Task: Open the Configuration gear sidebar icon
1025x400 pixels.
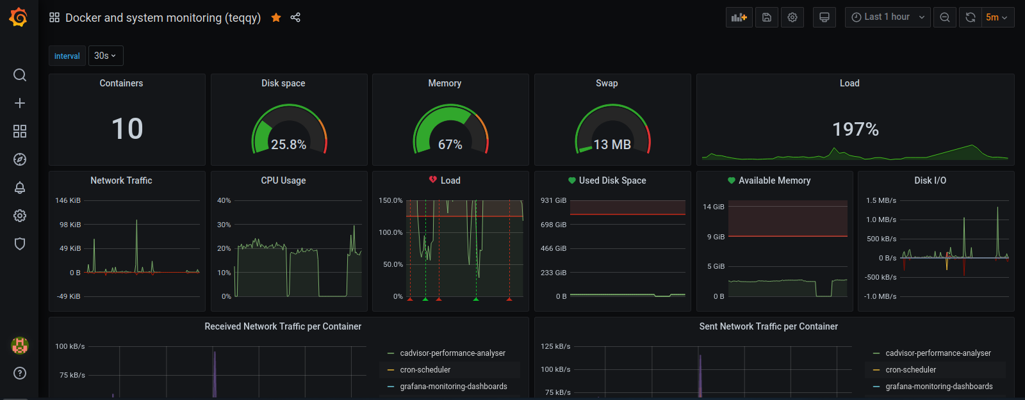Action: coord(20,216)
